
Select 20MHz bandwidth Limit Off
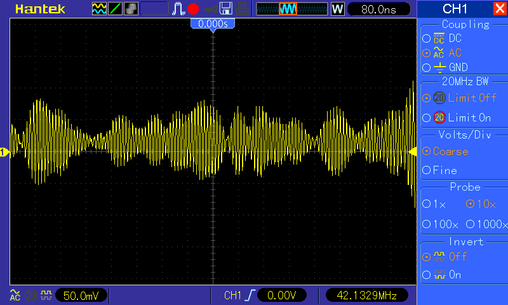tap(459, 98)
